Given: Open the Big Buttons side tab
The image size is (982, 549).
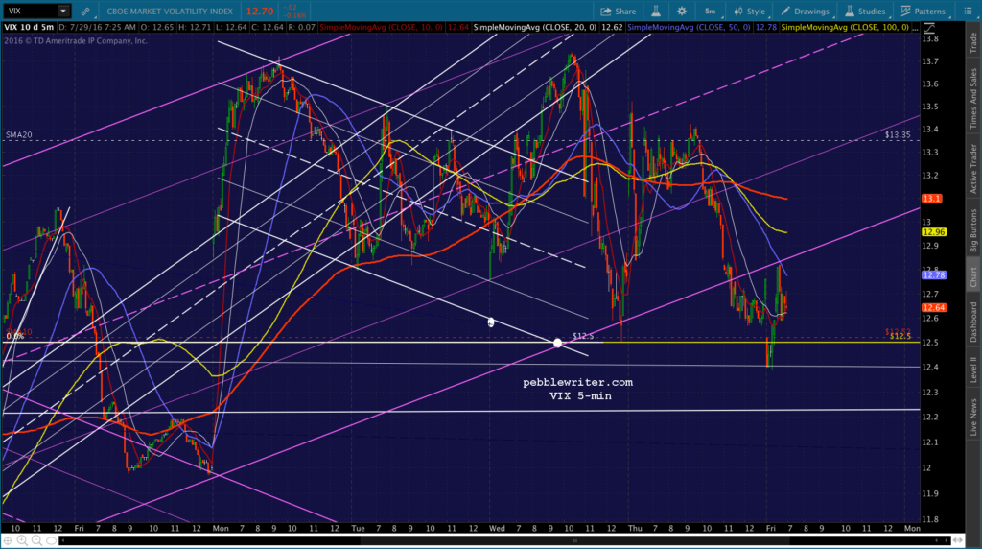Looking at the screenshot, I should pyautogui.click(x=973, y=230).
